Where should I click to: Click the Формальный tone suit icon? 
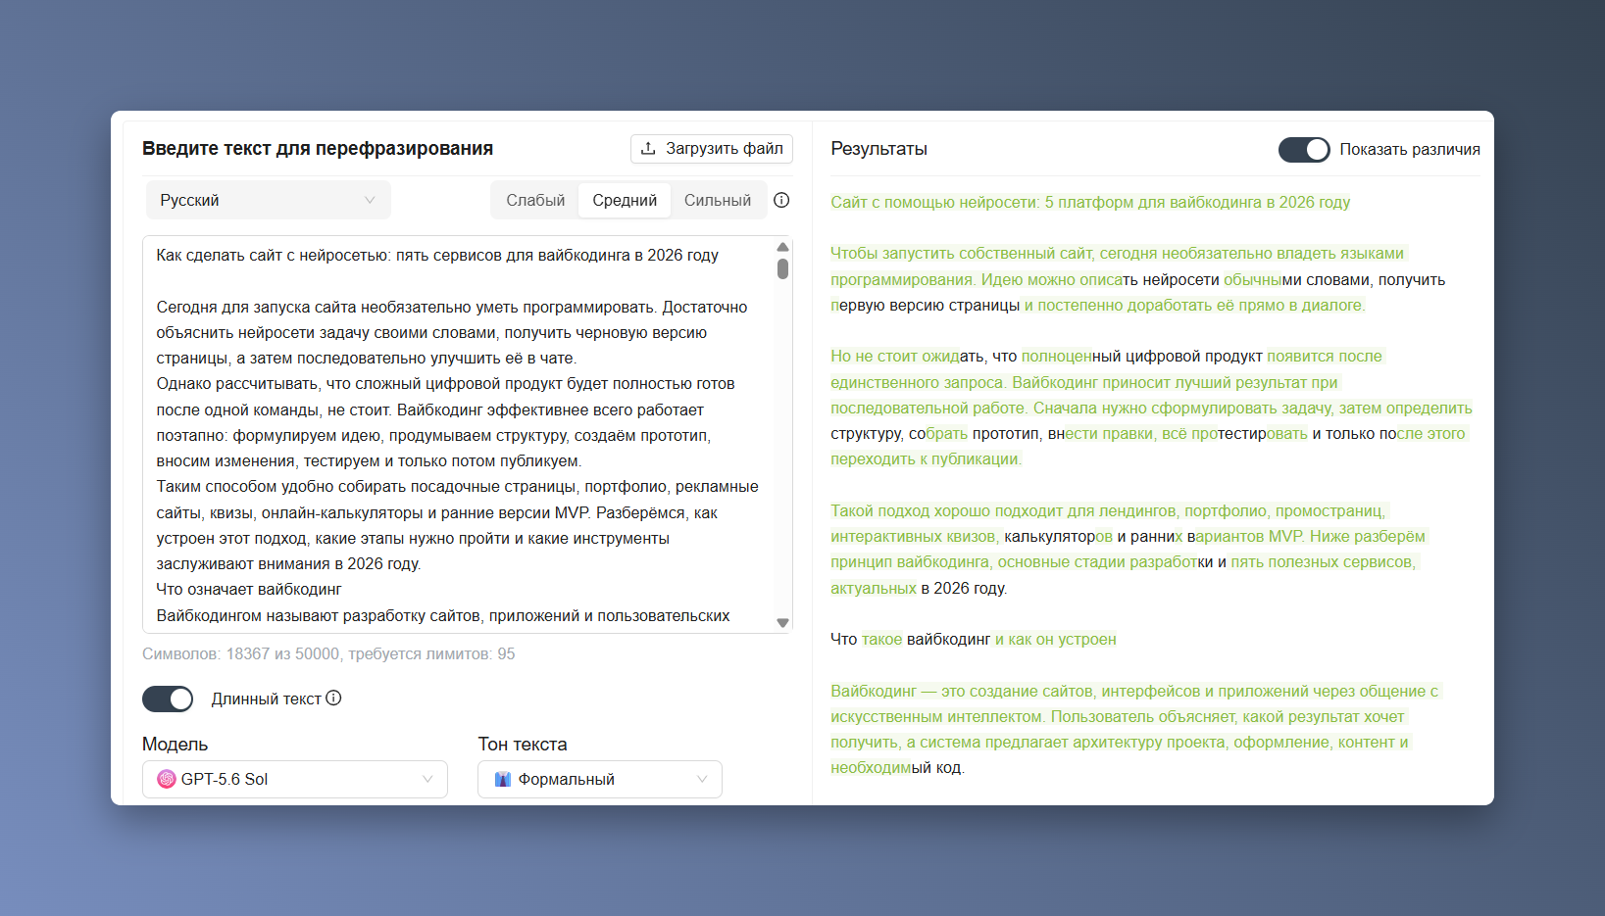[503, 779]
